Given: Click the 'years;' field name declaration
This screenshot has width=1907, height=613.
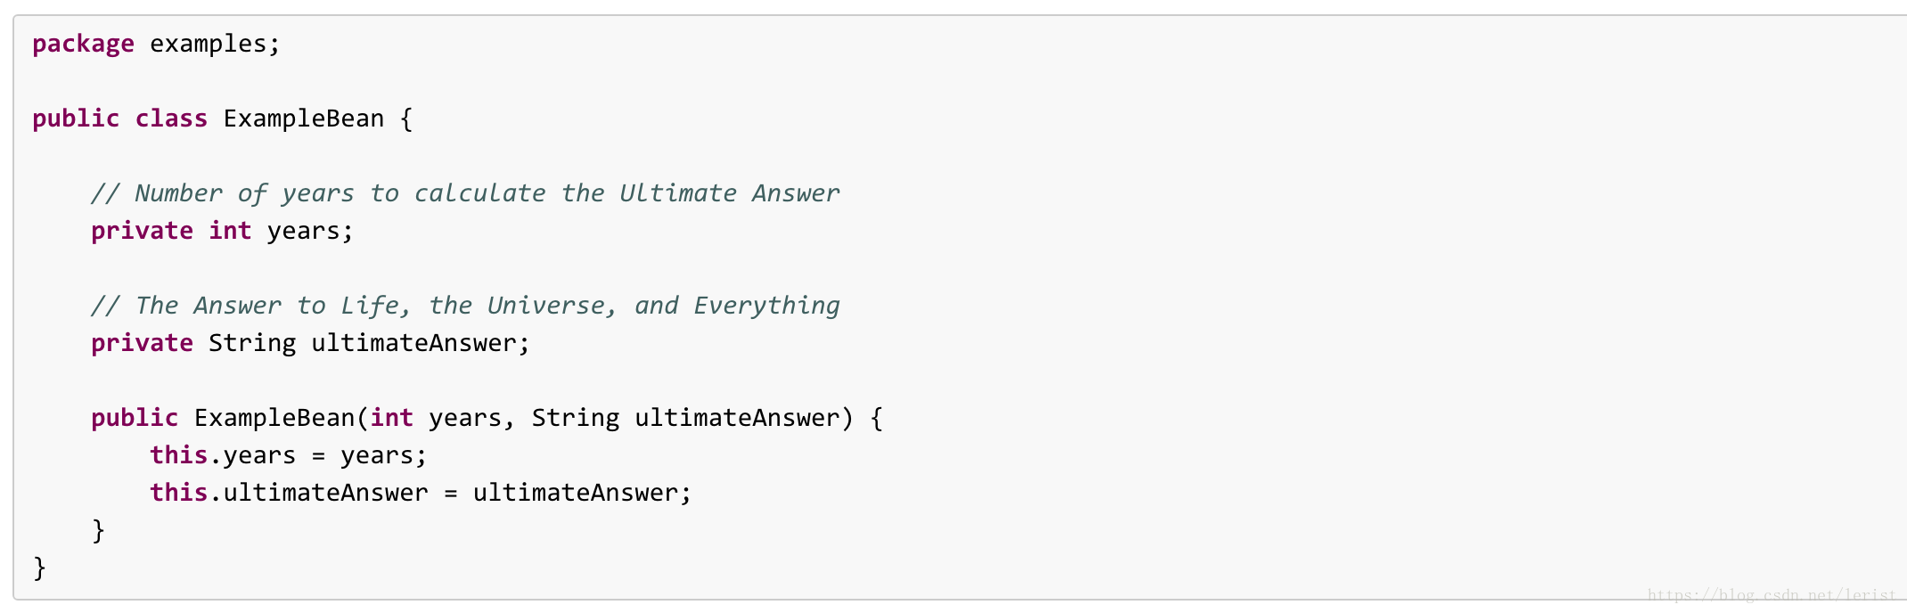Looking at the screenshot, I should tap(310, 232).
